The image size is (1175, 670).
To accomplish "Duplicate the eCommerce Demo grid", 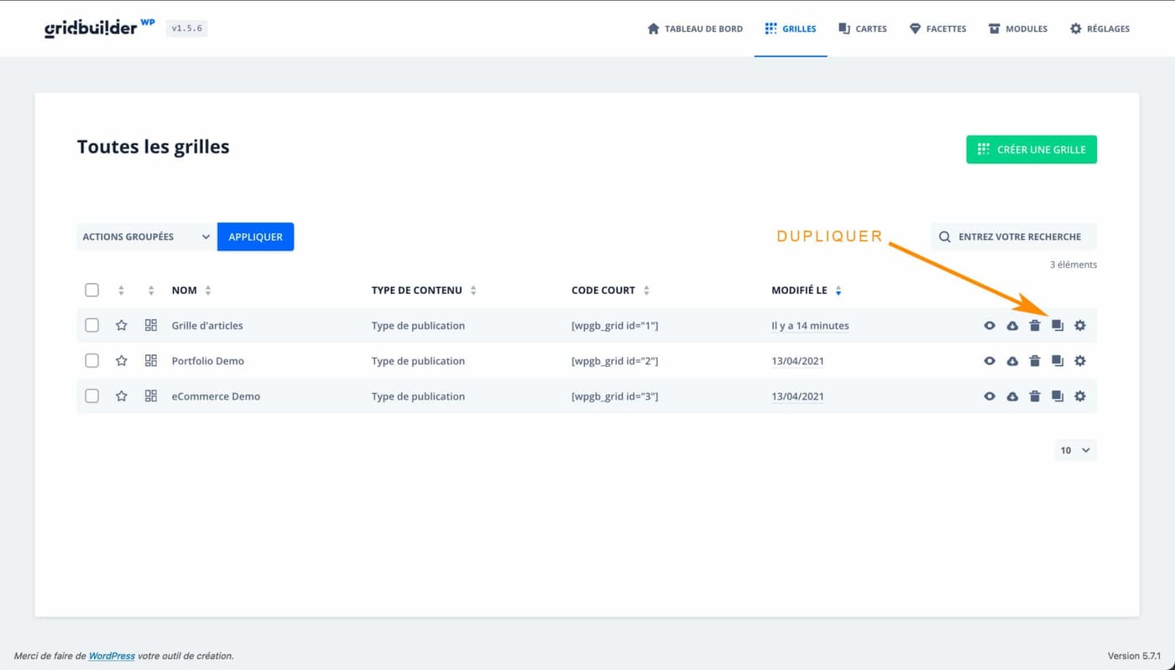I will 1057,396.
